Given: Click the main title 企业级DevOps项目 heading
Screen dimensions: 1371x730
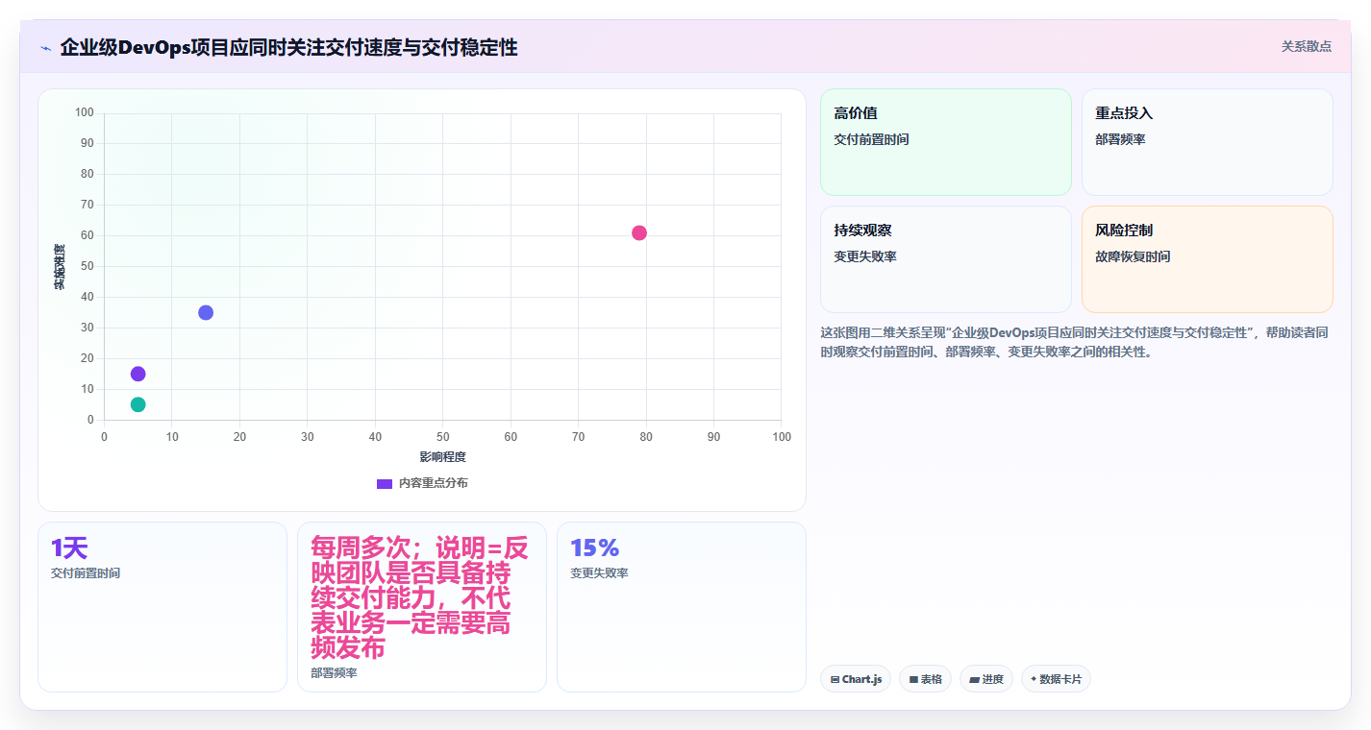Looking at the screenshot, I should pos(288,47).
